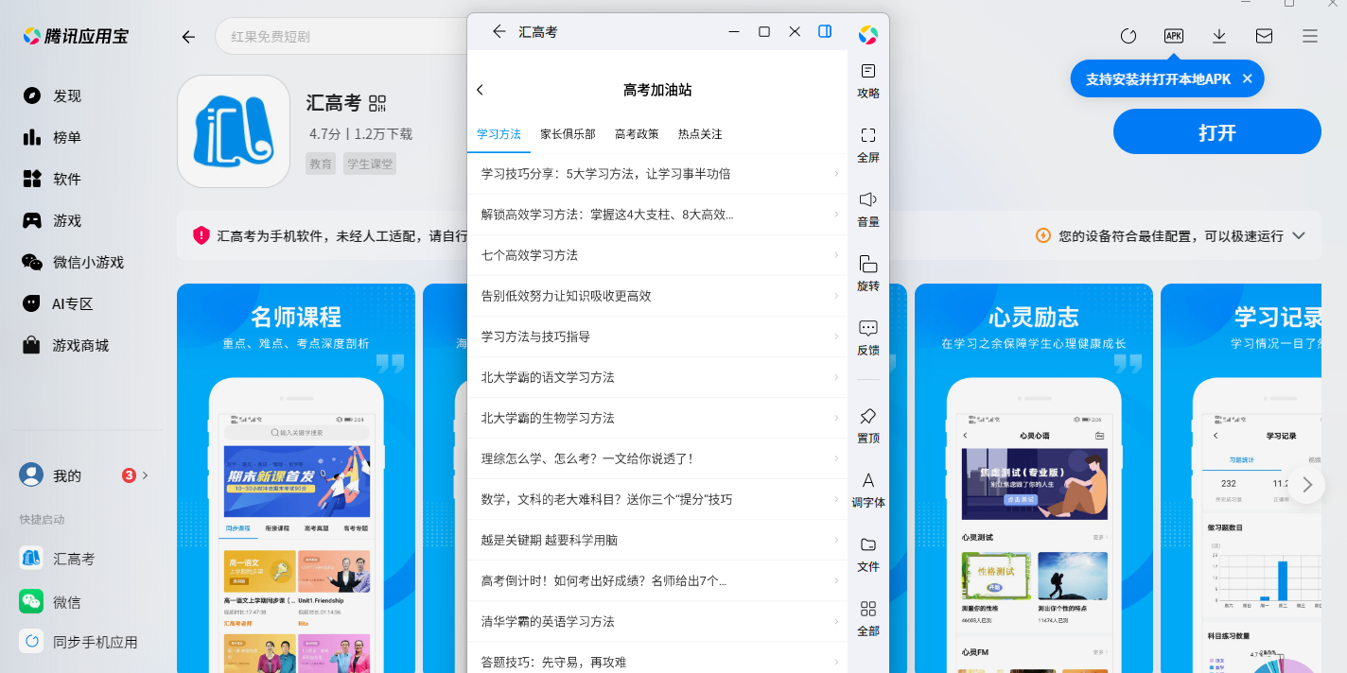Select the 家长俱乐部 tab

(x=568, y=134)
